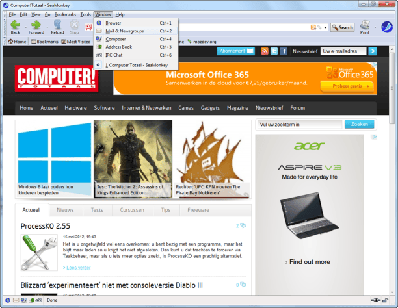Click comment bubble icon beside ProcessKO 2.55
The width and height of the screenshot is (398, 308).
click(x=243, y=225)
